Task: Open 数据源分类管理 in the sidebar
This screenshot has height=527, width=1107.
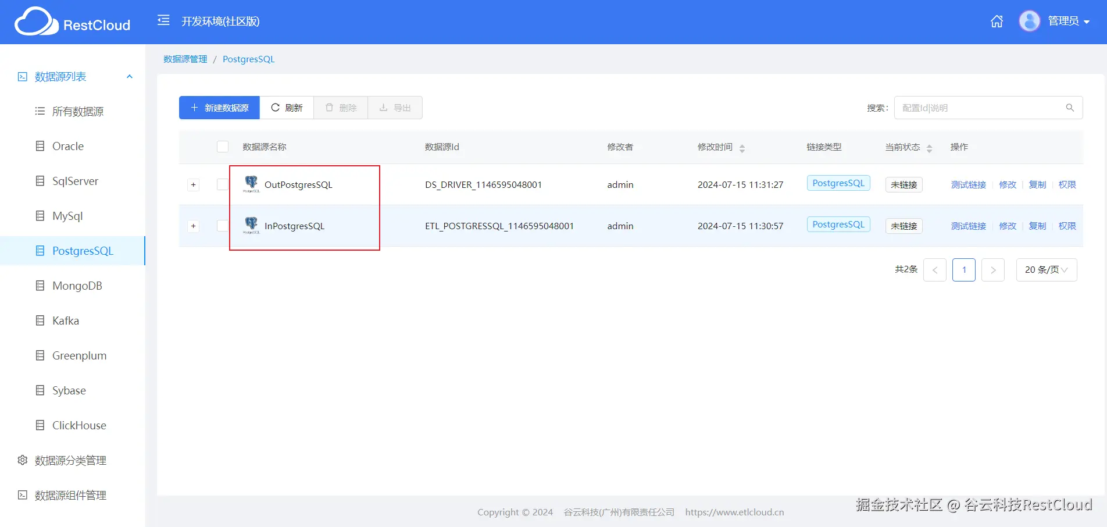Action: (73, 460)
